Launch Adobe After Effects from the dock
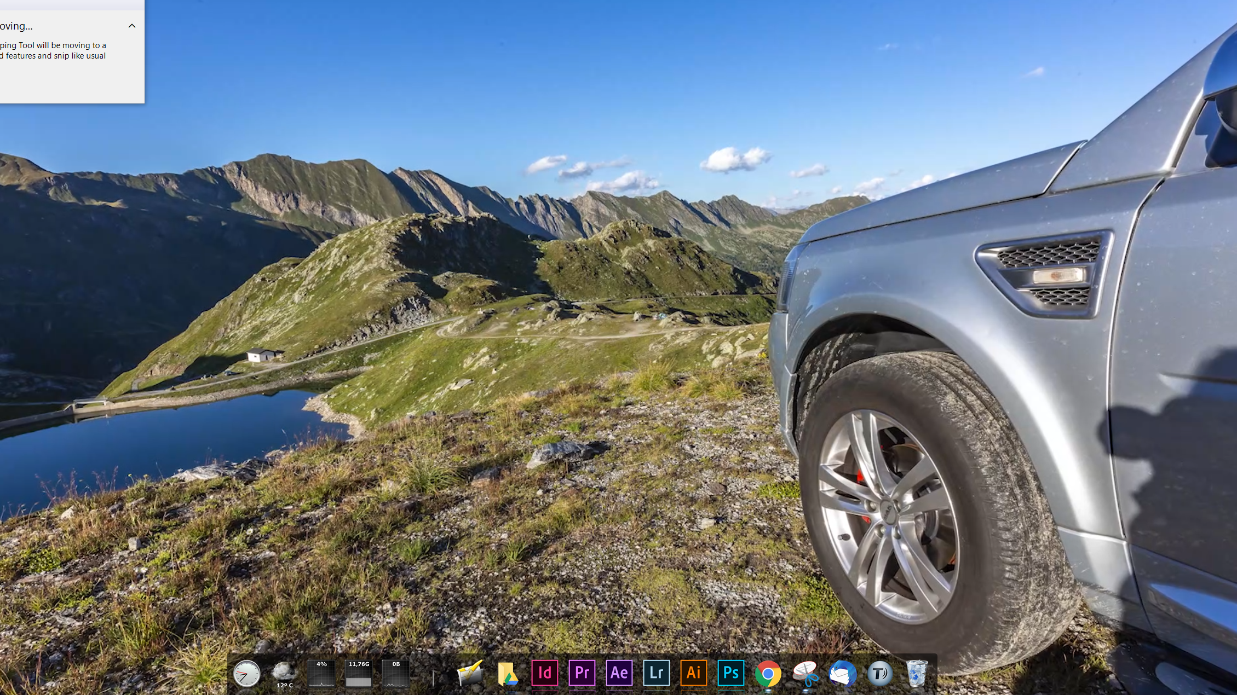 click(619, 673)
